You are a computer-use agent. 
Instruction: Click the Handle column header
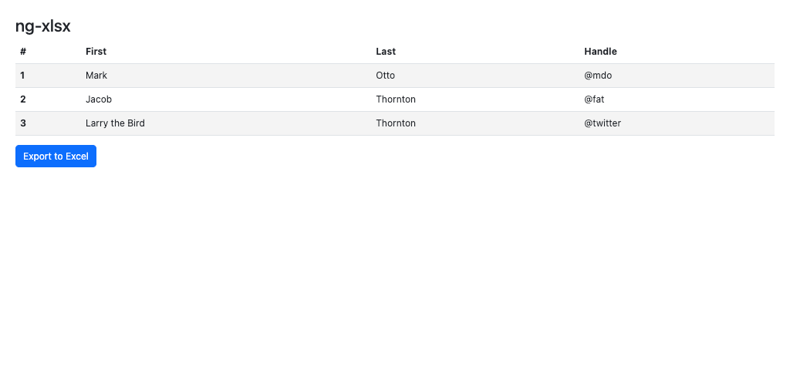tap(600, 52)
